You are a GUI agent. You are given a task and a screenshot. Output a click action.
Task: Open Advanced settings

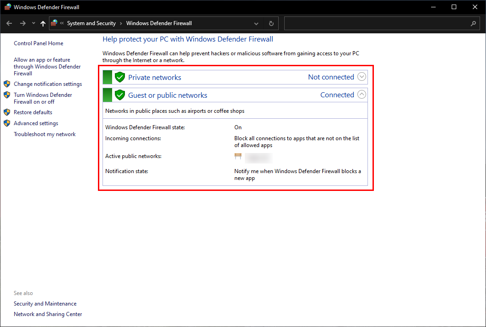tap(36, 123)
